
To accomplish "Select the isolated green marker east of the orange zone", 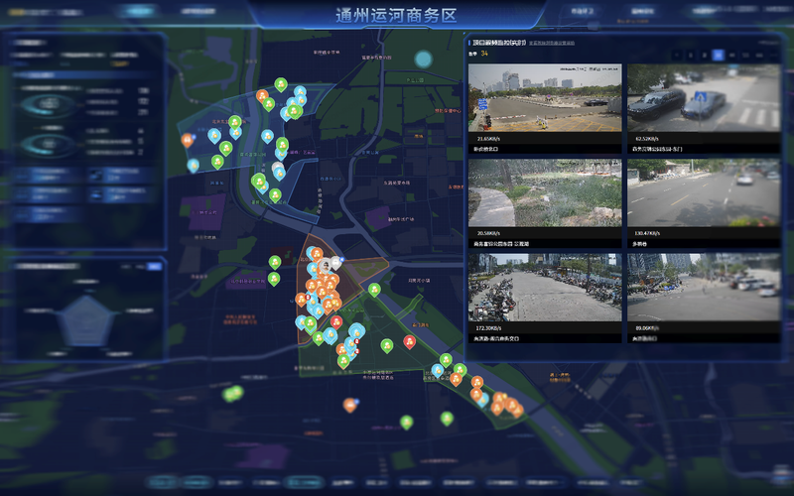I will tap(374, 290).
